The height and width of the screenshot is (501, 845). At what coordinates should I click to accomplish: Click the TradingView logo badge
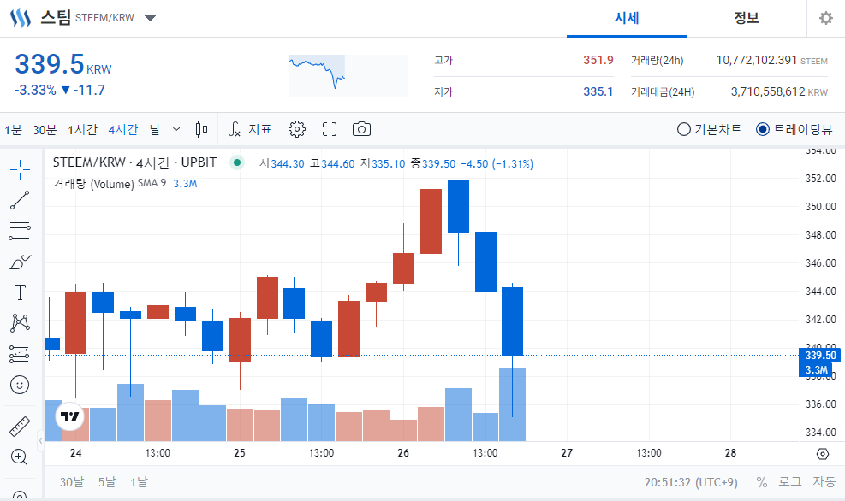tap(70, 416)
